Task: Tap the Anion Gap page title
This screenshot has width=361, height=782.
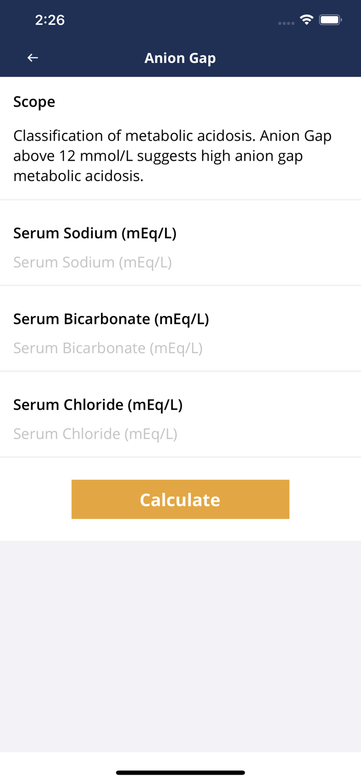Action: (x=180, y=58)
